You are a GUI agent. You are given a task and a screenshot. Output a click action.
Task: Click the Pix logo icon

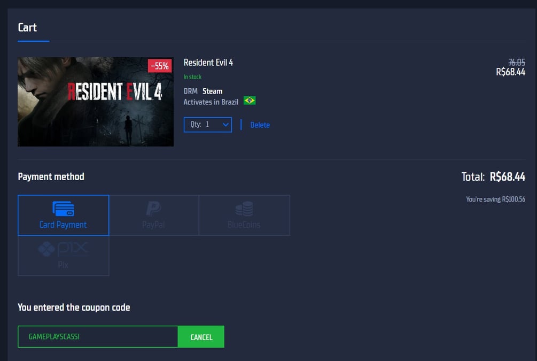[x=64, y=249]
